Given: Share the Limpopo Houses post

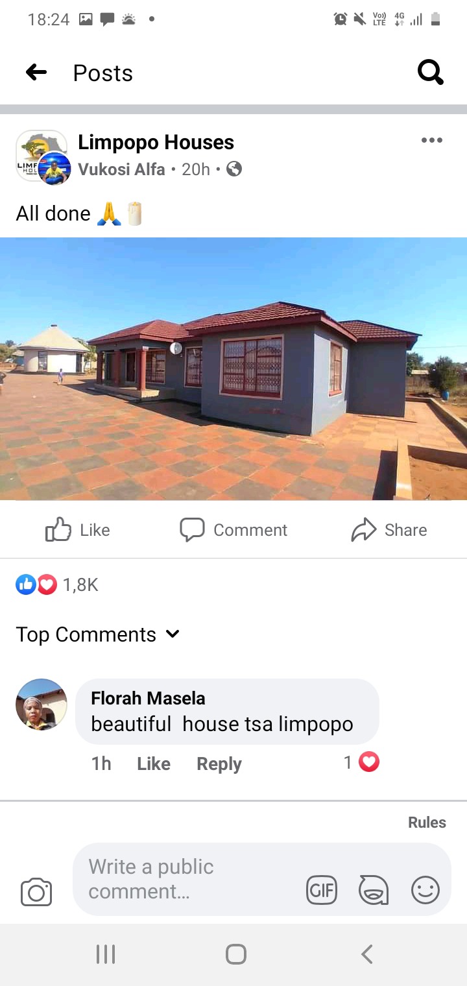Looking at the screenshot, I should 389,530.
